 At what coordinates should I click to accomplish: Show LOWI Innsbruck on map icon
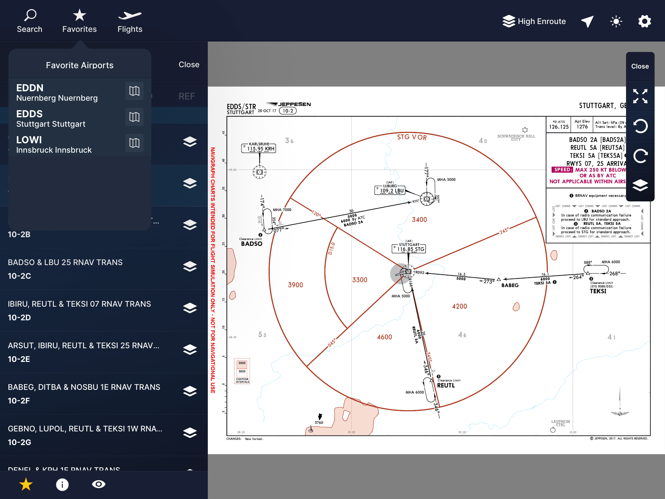coord(134,143)
